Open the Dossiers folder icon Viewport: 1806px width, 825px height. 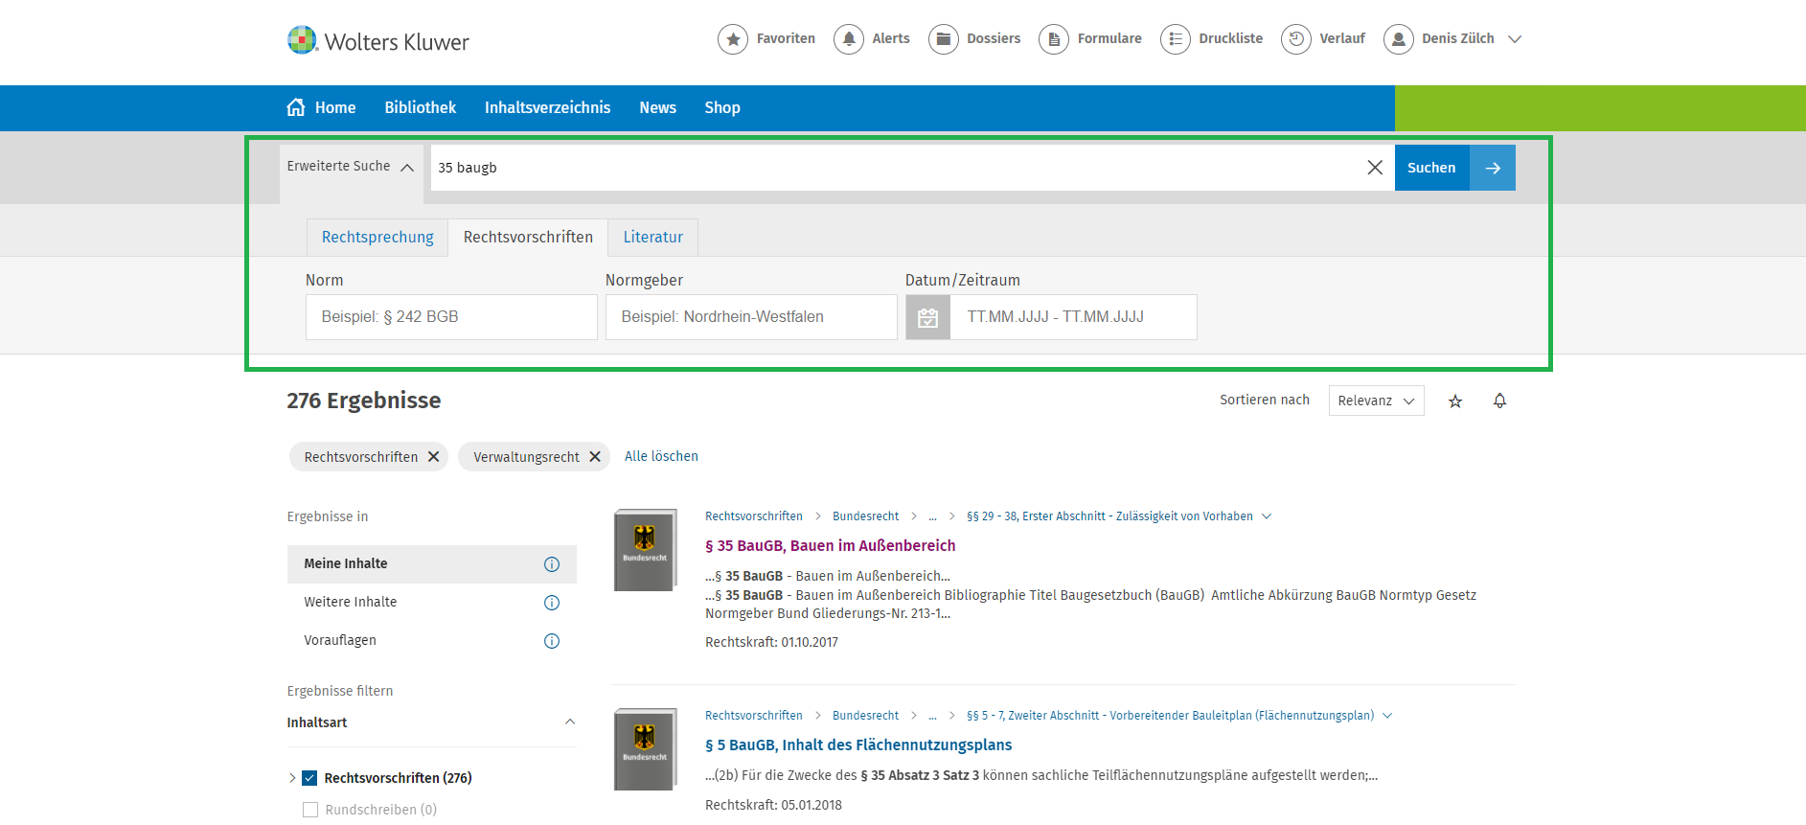pyautogui.click(x=944, y=39)
